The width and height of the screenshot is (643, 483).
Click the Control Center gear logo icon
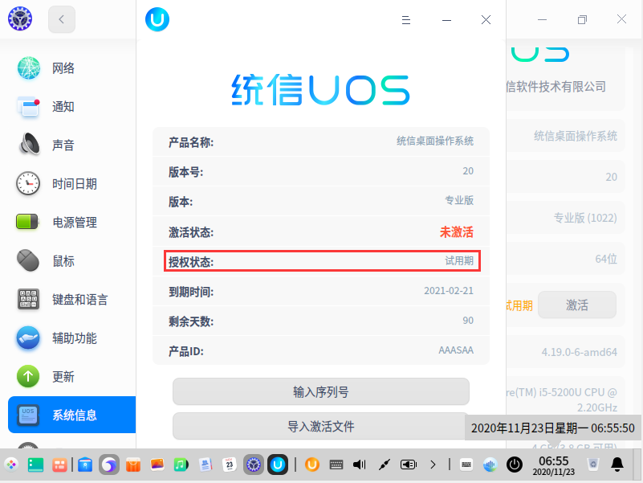click(20, 19)
